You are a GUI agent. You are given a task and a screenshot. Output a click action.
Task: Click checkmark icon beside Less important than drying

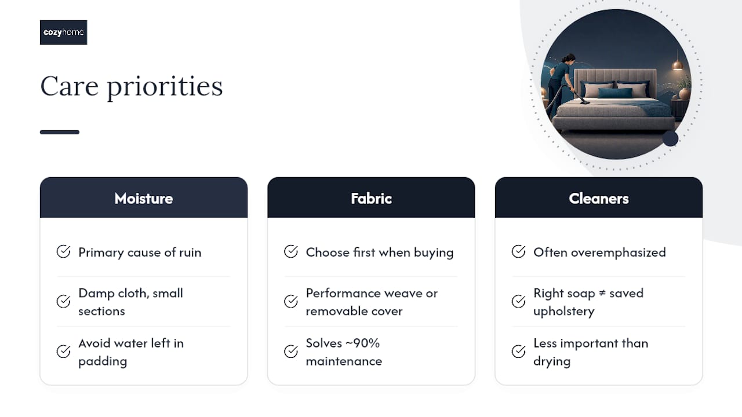coord(518,352)
